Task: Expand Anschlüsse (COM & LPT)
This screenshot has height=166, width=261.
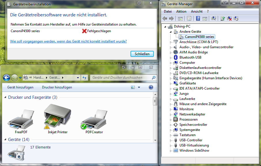Action: 171,42
